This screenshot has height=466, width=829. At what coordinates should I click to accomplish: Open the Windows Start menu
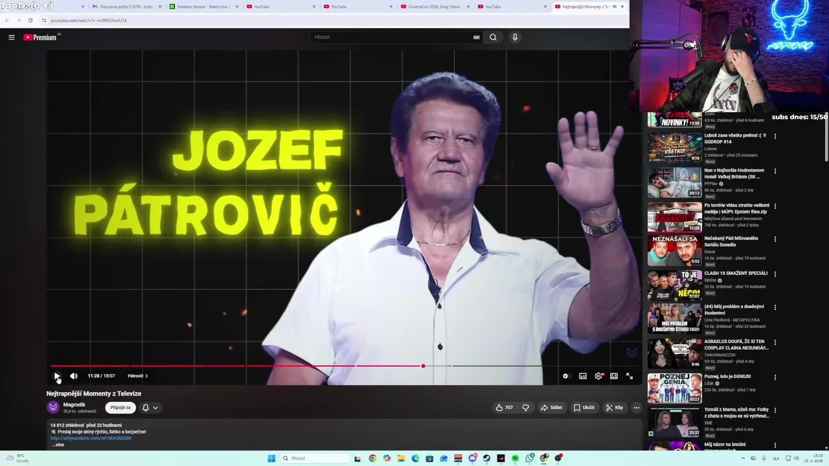click(x=271, y=458)
